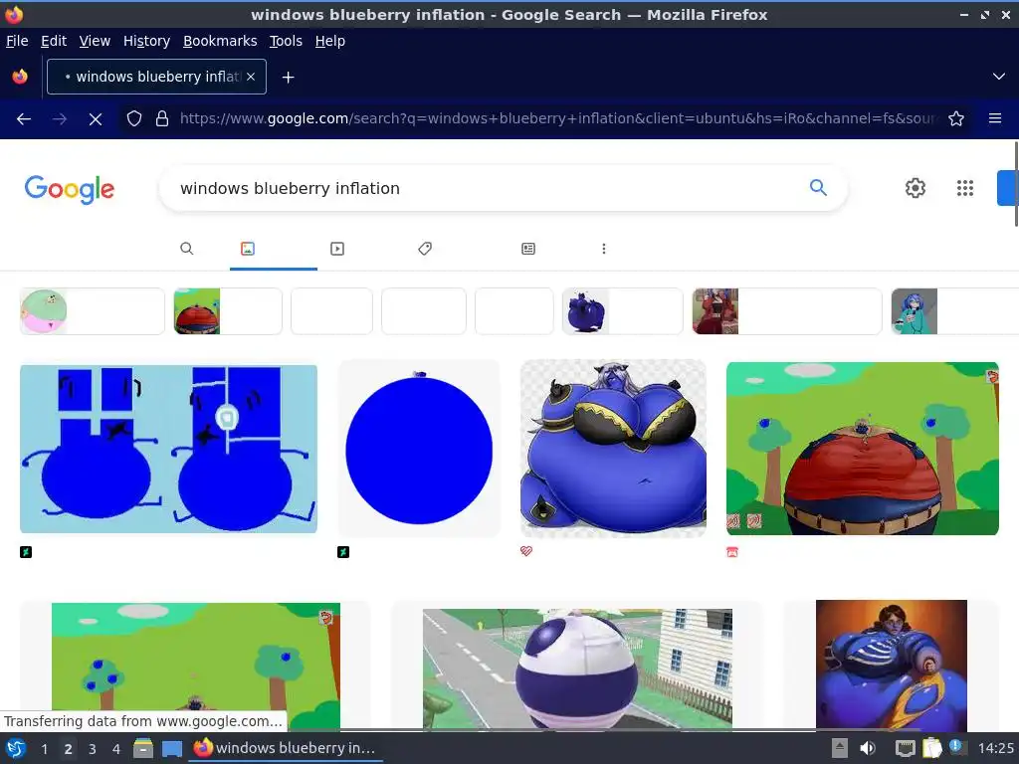The width and height of the screenshot is (1019, 764).
Task: Click red favicon under red ball image
Action: tap(731, 552)
